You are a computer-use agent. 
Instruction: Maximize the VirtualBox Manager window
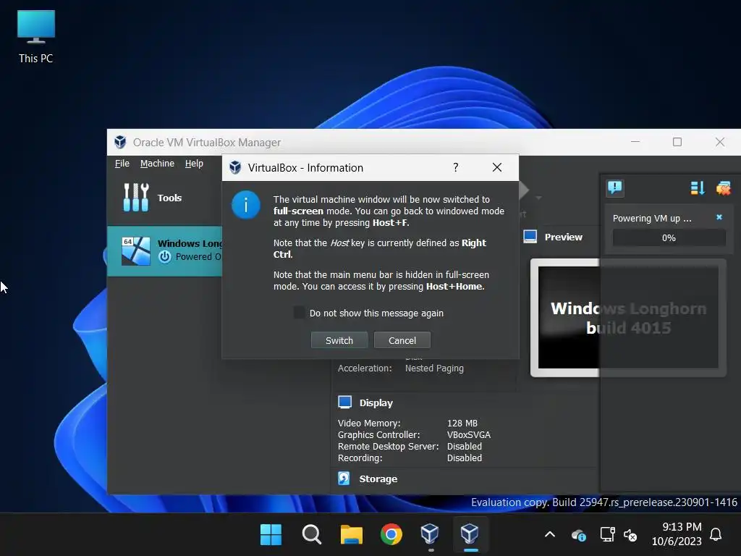[677, 142]
